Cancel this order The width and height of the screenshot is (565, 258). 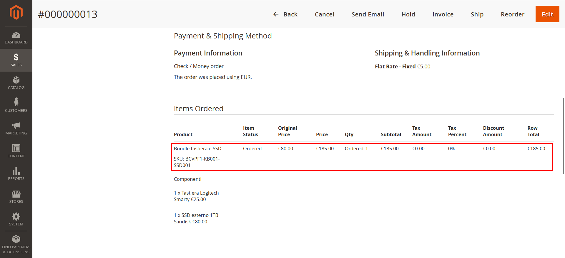(324, 14)
